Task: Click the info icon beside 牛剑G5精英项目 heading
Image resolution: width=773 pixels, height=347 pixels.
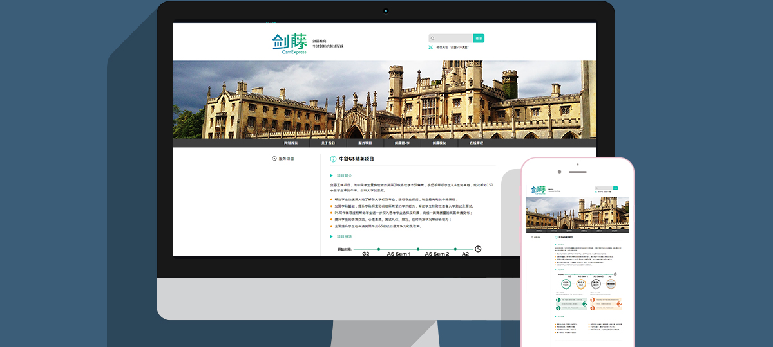Action: tap(333, 159)
